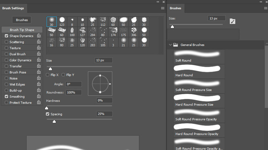This screenshot has height=150, width=268.
Task: Click the lock icon next to Texture
Action: 39,48
